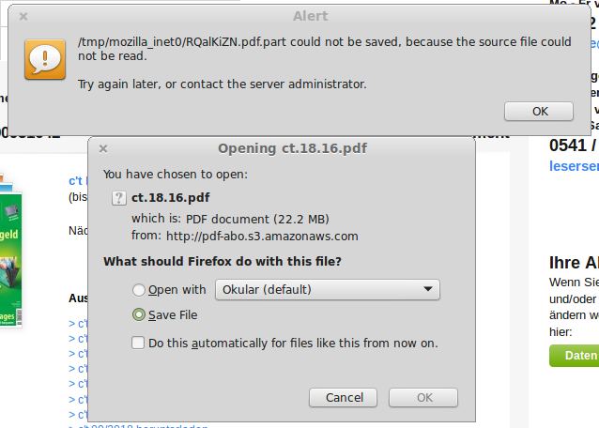Screen dimensions: 599x428
Task: Close the Alert dialog with X
Action: pos(23,16)
